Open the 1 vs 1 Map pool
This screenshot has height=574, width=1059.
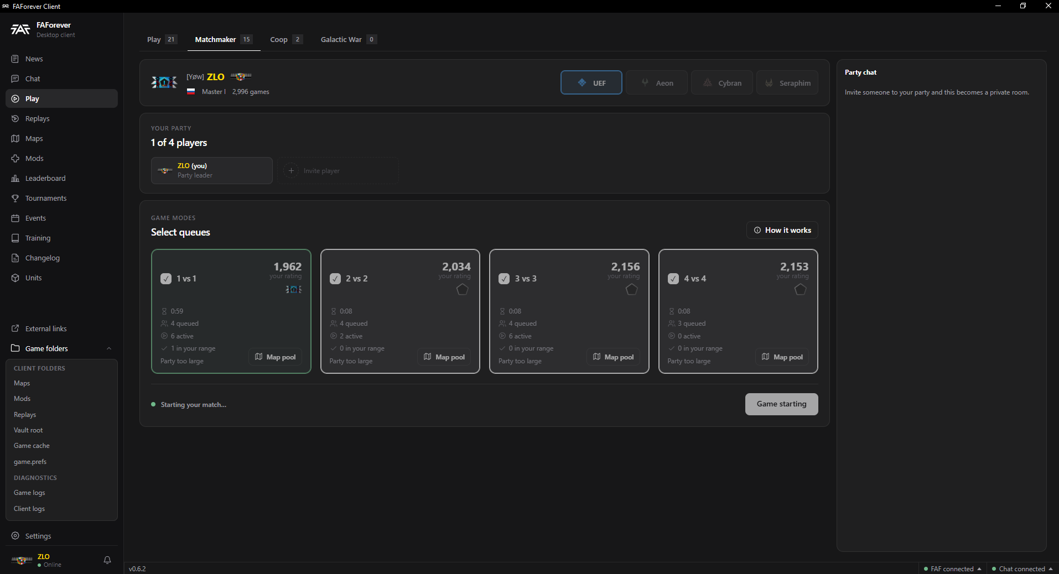coord(276,357)
